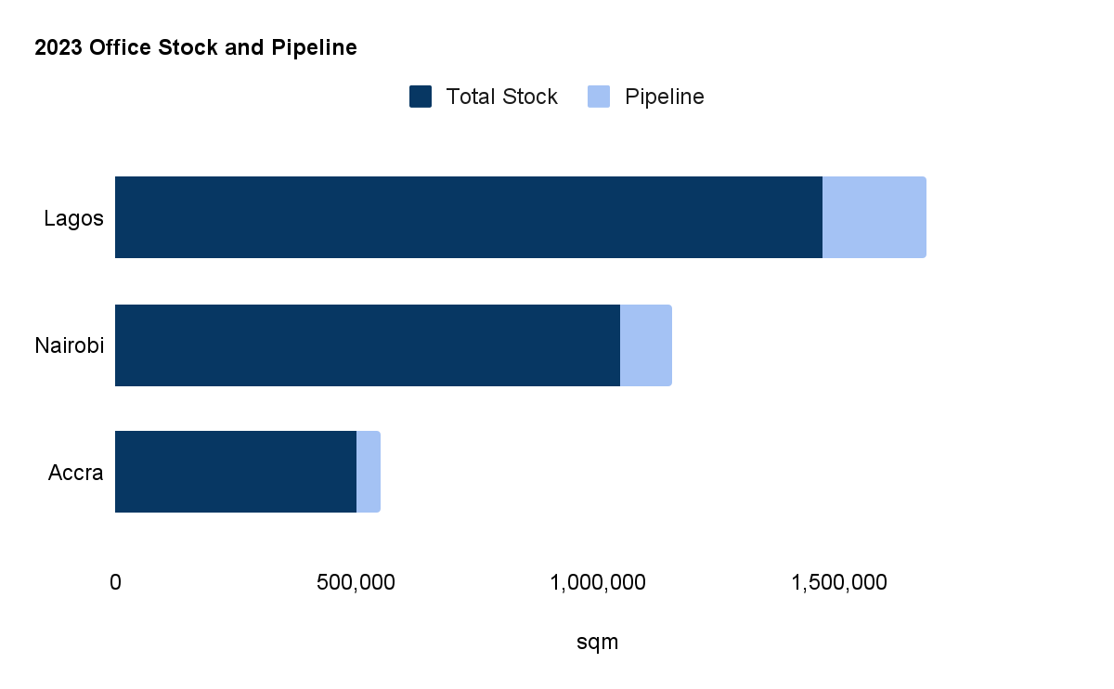Click the '0' axis tick label
This screenshot has width=1114, height=689.
(x=115, y=583)
